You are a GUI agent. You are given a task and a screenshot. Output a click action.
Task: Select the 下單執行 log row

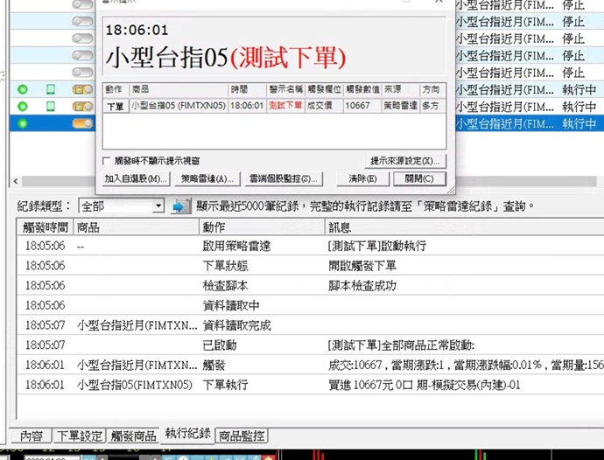[x=310, y=385]
